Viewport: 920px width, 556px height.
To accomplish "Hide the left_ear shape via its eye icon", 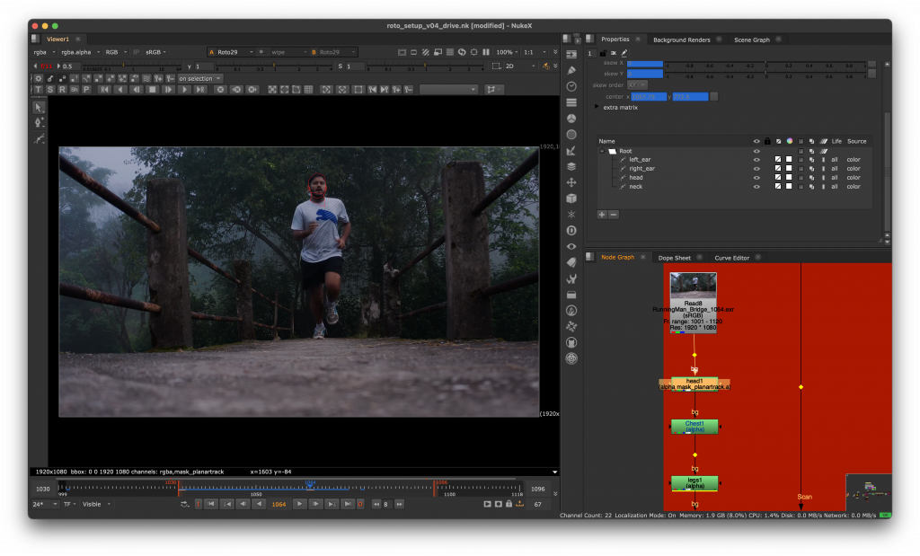I will pos(756,159).
